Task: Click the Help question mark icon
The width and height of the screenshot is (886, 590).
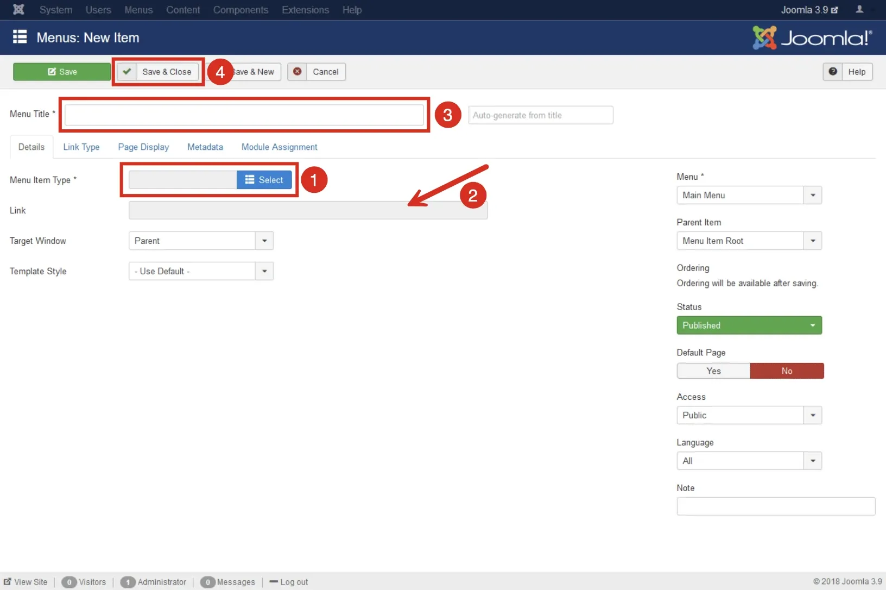Action: pyautogui.click(x=833, y=72)
